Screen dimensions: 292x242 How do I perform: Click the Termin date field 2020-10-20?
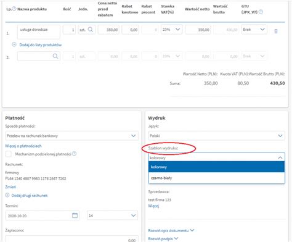pyautogui.click(x=43, y=215)
